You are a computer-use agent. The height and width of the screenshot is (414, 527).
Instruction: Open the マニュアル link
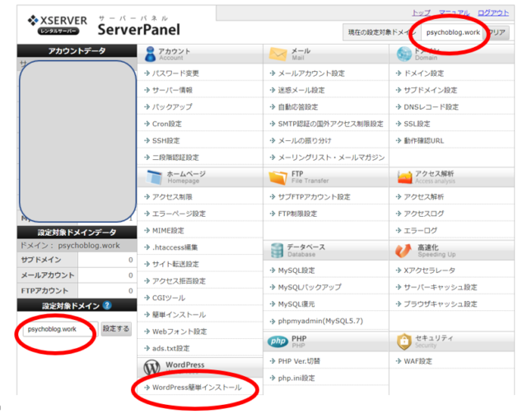tap(454, 13)
